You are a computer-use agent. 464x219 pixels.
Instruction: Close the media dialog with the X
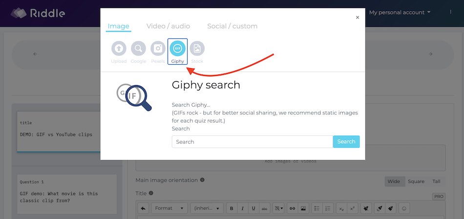[358, 18]
